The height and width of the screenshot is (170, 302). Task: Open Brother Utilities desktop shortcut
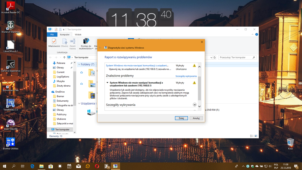pyautogui.click(x=11, y=143)
